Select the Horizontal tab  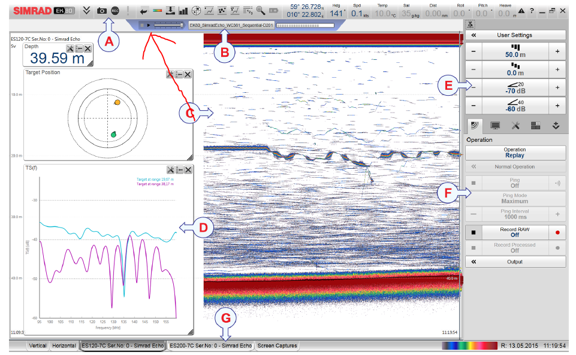(64, 346)
